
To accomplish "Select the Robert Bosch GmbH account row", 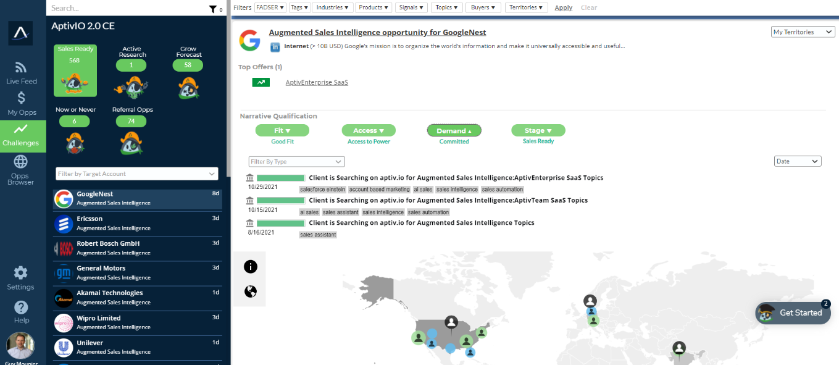I will (137, 248).
